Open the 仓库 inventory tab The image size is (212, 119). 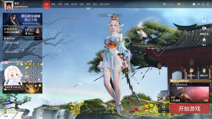82,4
